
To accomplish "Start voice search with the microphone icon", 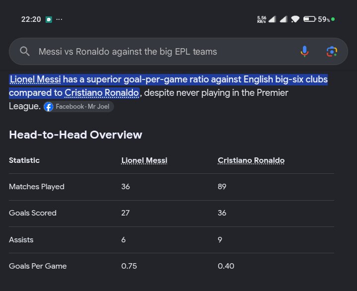I will click(304, 51).
